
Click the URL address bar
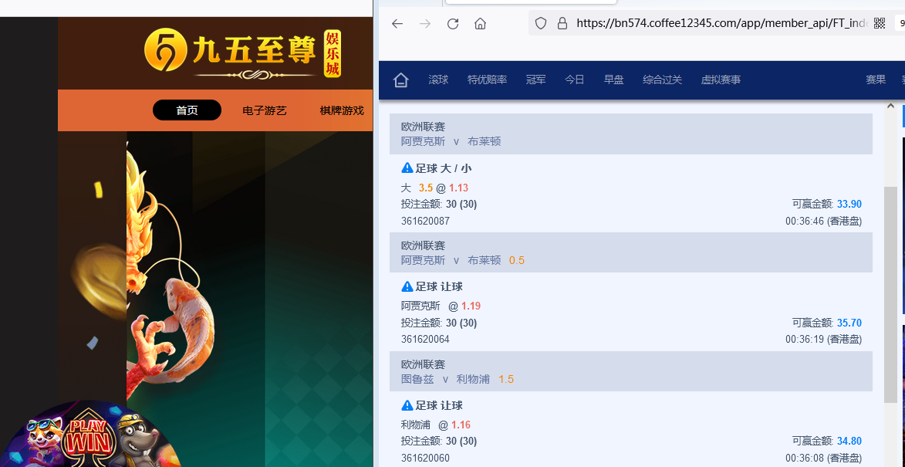[721, 23]
